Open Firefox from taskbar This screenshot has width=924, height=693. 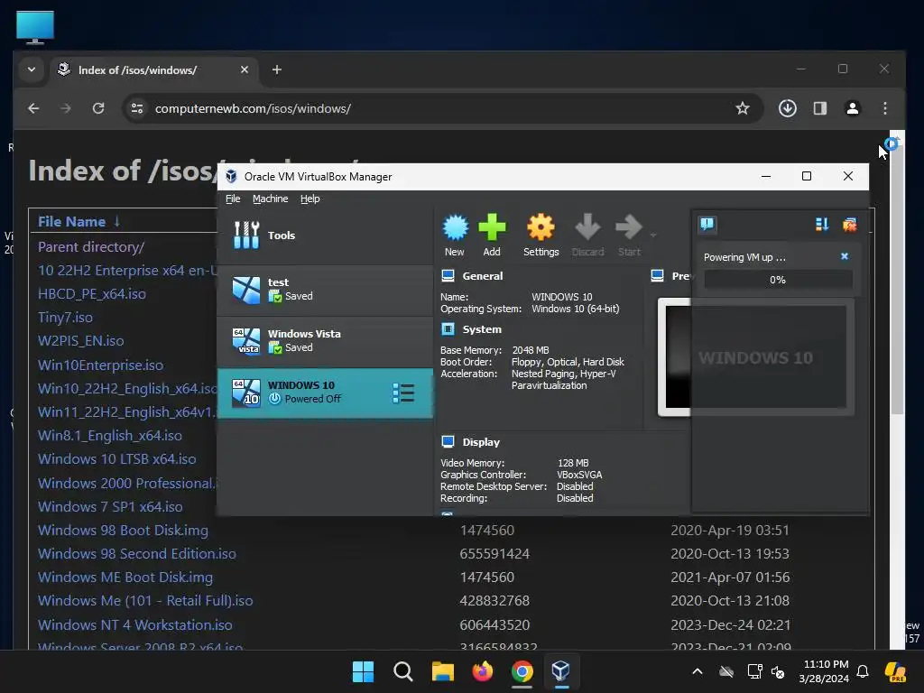pos(483,671)
